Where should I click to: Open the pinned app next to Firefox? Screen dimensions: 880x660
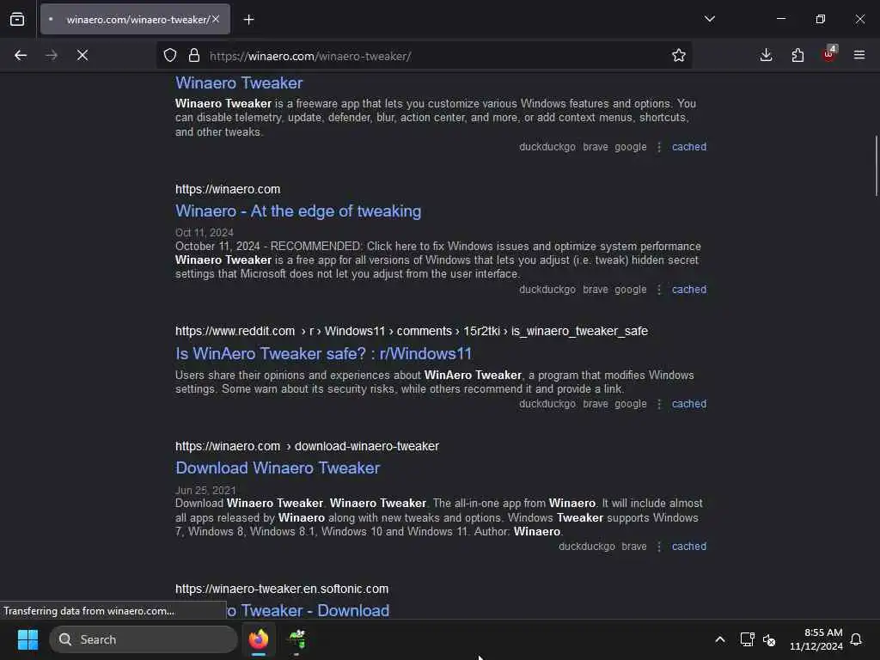pyautogui.click(x=296, y=639)
